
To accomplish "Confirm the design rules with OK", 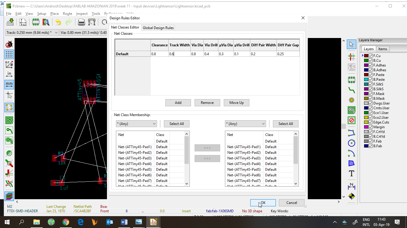I will coord(263,203).
